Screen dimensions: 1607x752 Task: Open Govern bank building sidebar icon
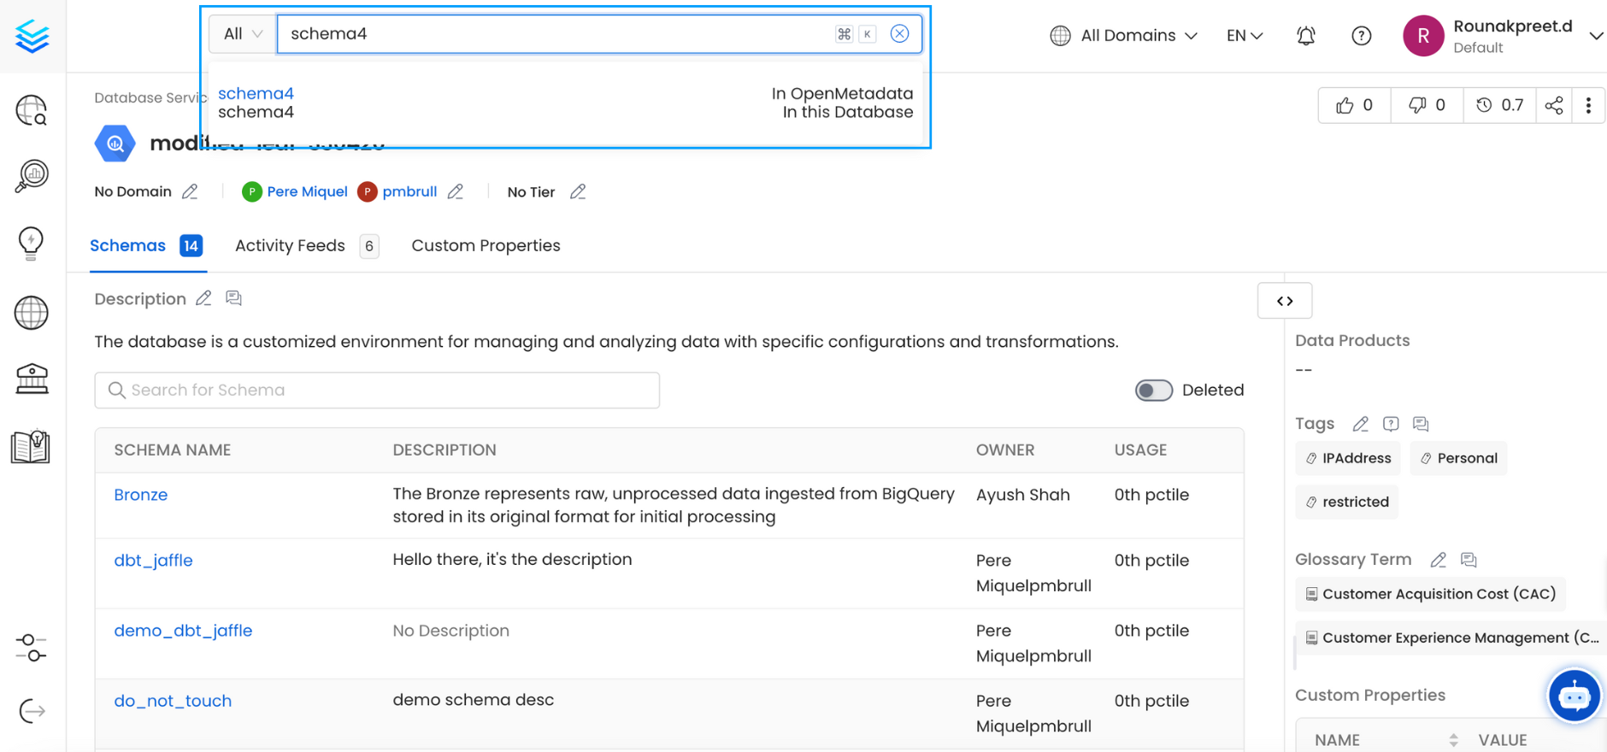tap(32, 379)
